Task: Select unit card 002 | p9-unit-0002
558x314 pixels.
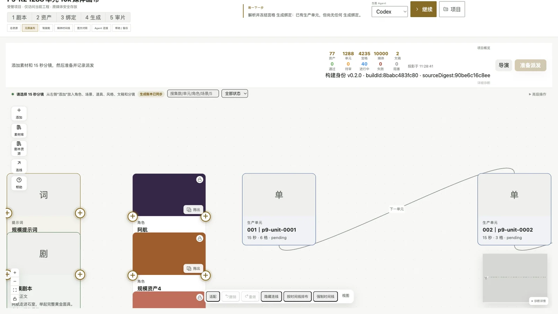Action: pos(514,209)
